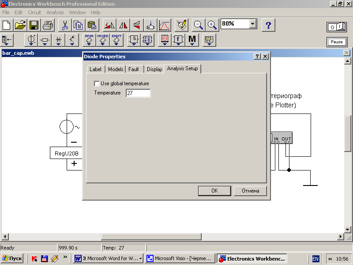Viewport: 353px width, 265px height.
Task: Flip component horizontally icon
Action: [123, 25]
